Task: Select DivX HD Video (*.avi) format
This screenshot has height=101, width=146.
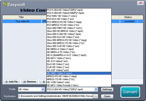Action: 79,64
